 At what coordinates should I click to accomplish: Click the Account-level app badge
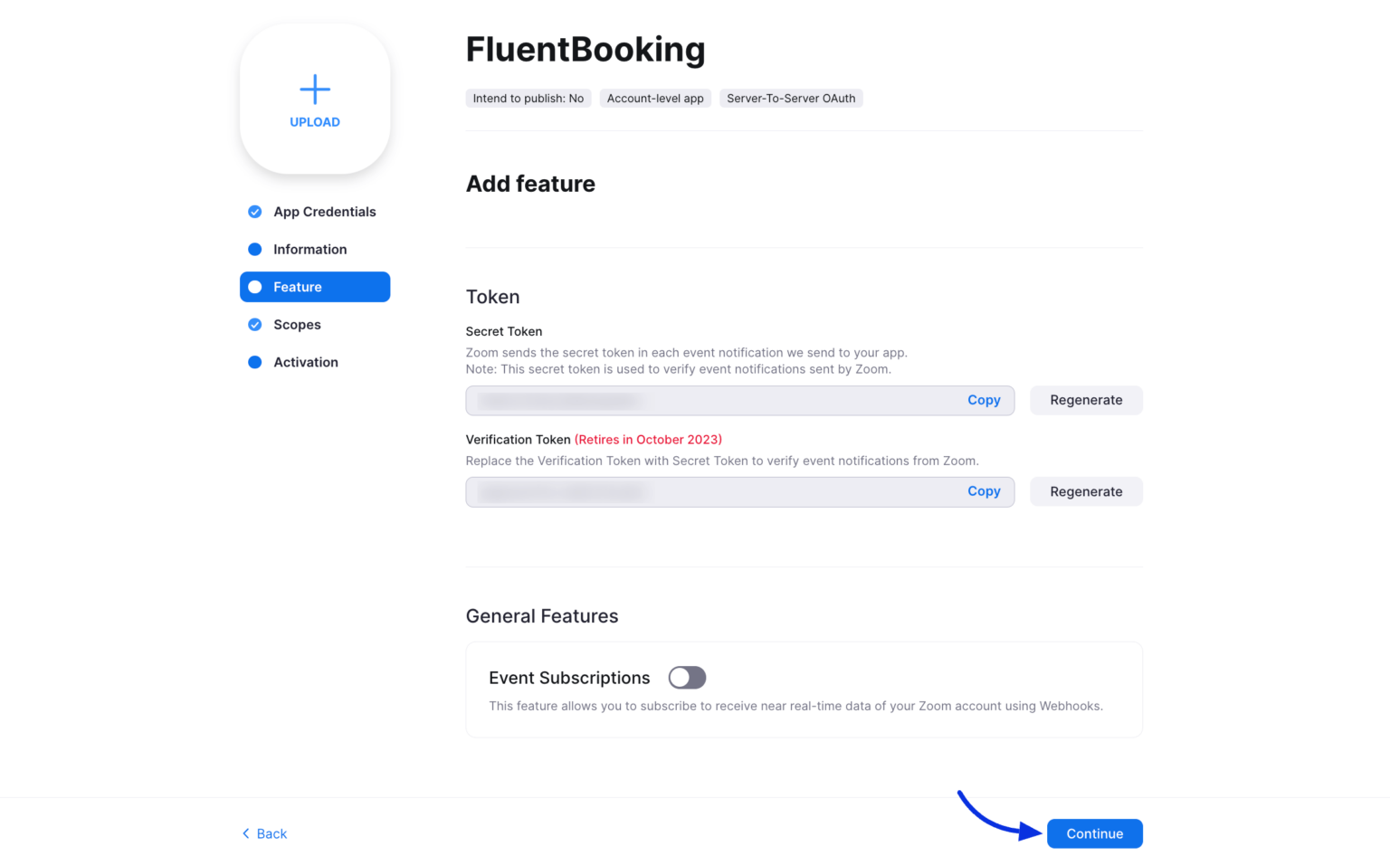point(655,98)
